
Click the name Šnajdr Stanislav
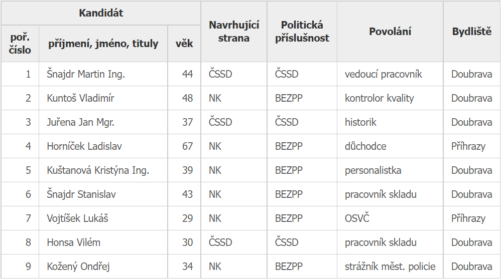coord(81,194)
